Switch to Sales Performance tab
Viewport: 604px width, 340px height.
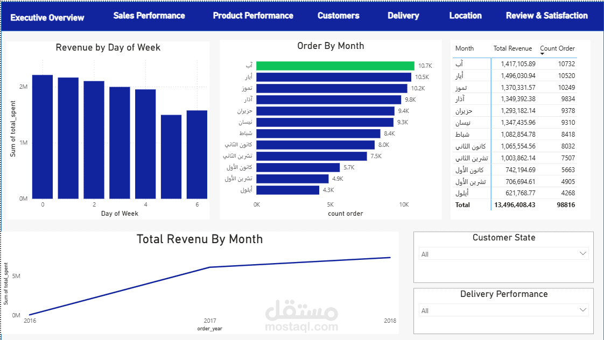pyautogui.click(x=149, y=16)
